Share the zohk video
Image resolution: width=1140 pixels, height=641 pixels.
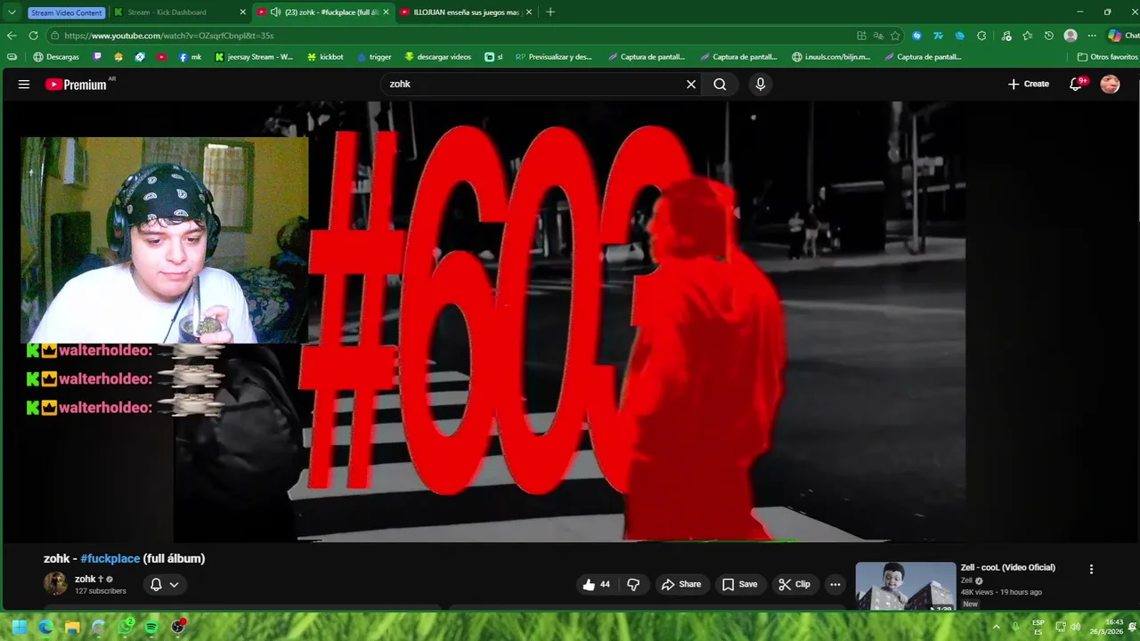(680, 584)
